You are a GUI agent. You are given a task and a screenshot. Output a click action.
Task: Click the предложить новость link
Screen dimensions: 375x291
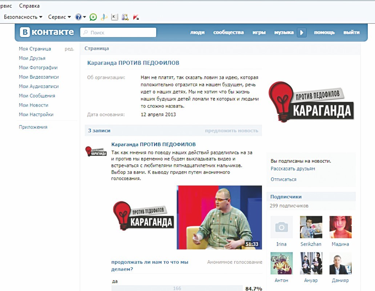(x=231, y=131)
